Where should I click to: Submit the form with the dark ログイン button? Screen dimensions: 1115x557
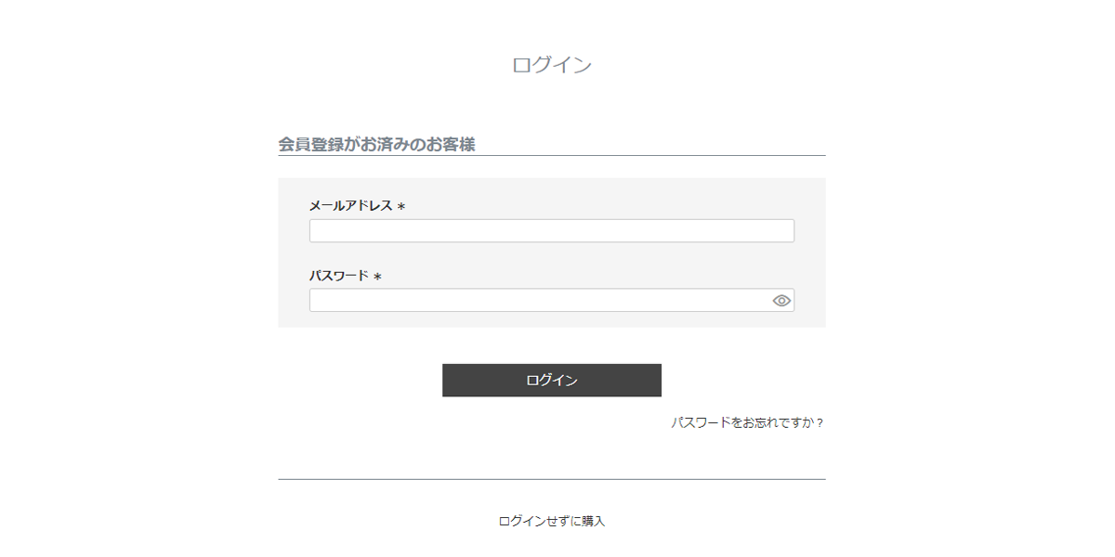(552, 381)
